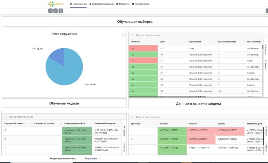The image size is (268, 163).
Task: Open Библиотека данных in top navigation
Action: 101,4
